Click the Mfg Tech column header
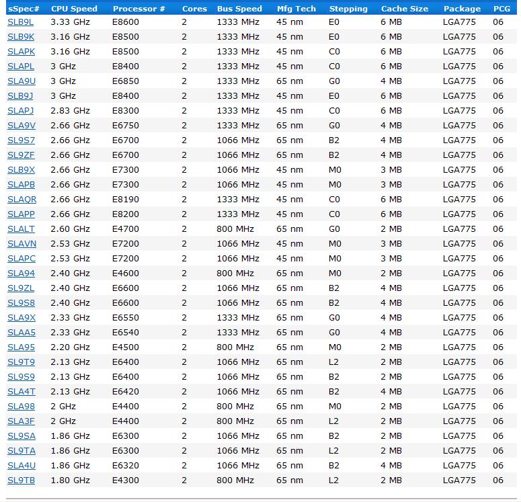Screen dimensions: 521x502 tap(296, 9)
